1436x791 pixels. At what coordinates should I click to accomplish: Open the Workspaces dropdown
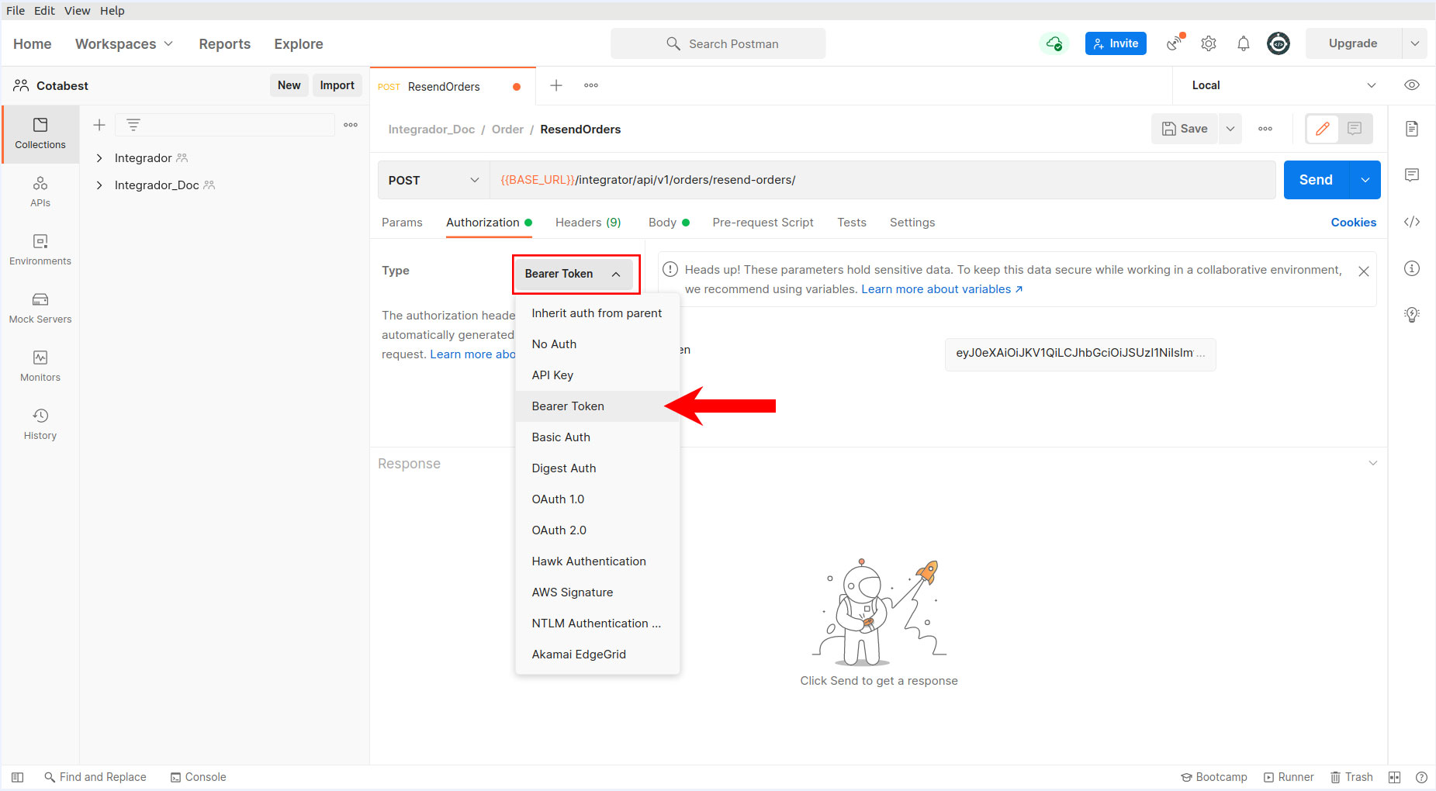click(124, 44)
